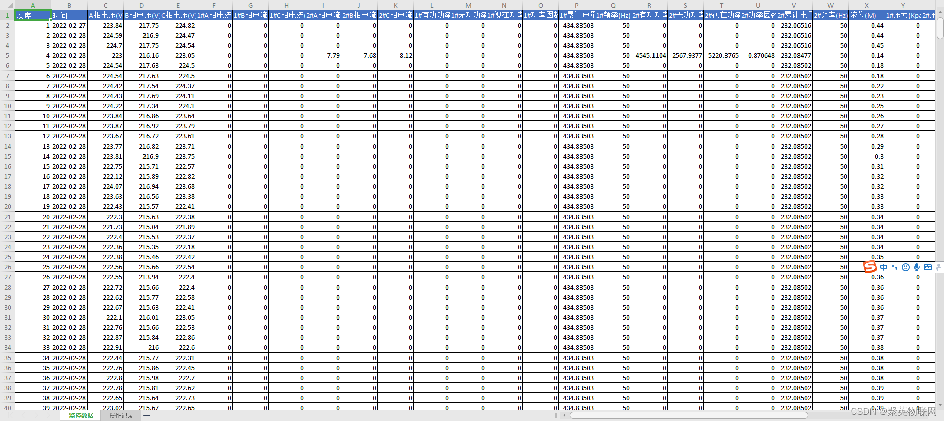Select row 1 header

pyautogui.click(x=8, y=15)
